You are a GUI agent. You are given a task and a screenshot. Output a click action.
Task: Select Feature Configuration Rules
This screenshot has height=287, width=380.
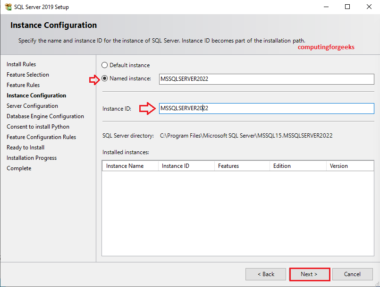click(x=41, y=137)
